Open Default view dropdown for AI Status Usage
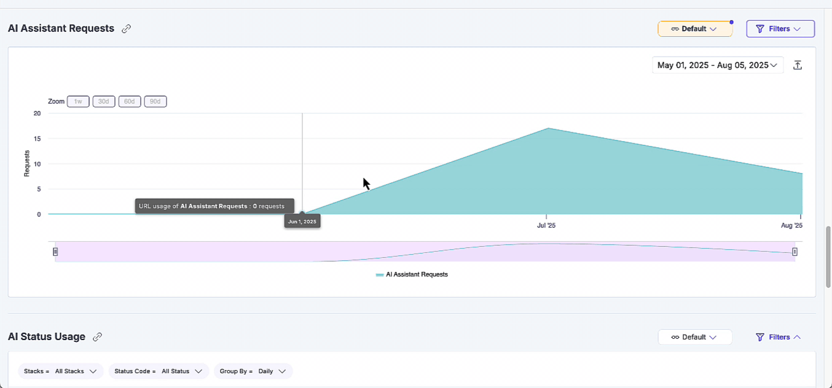832x388 pixels. 694,337
